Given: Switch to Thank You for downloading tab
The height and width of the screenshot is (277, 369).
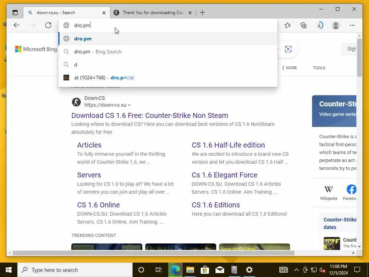Looking at the screenshot, I should coord(153,13).
